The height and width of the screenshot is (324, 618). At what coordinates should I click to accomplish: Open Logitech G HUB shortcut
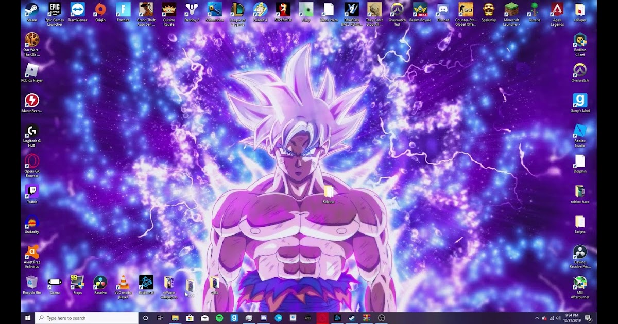(x=32, y=135)
